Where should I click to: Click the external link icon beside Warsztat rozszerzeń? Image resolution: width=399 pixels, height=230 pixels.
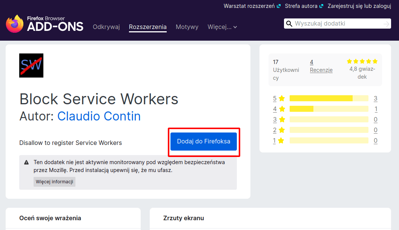[279, 6]
